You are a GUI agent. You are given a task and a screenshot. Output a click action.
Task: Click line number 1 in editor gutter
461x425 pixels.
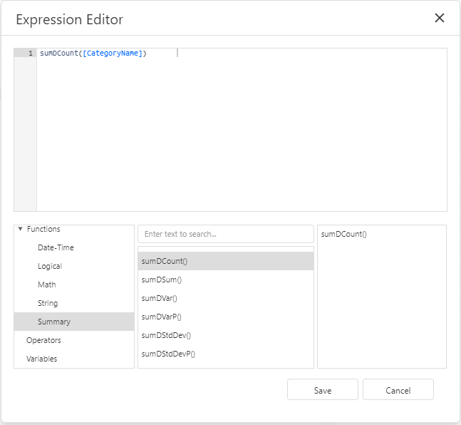pyautogui.click(x=29, y=53)
